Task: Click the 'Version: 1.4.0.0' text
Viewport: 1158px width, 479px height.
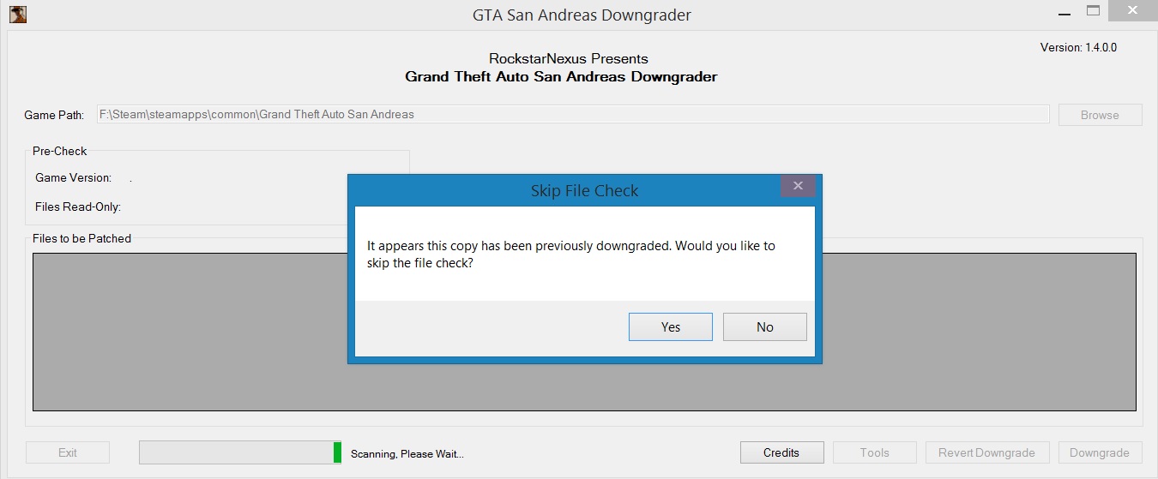Action: point(1078,47)
